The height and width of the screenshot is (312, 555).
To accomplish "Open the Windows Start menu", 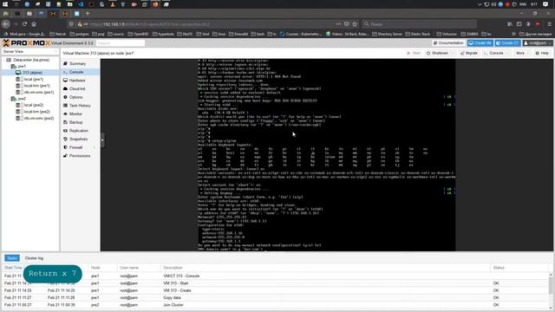I will pyautogui.click(x=5, y=4).
